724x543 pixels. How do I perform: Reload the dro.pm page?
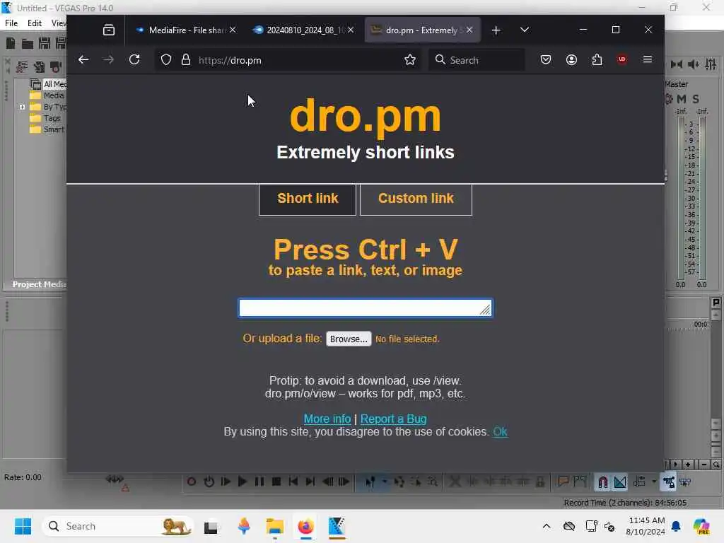pyautogui.click(x=134, y=59)
